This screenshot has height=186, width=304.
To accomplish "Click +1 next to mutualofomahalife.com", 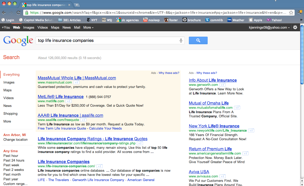I will pos(237,108).
